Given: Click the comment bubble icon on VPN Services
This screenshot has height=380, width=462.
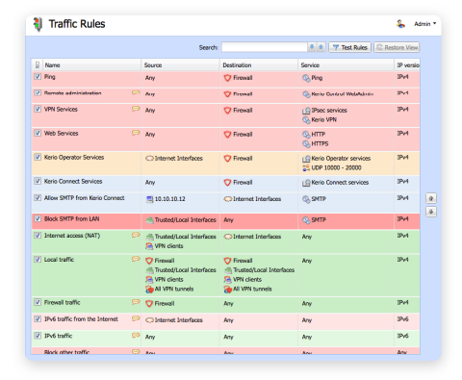Looking at the screenshot, I should click(136, 109).
